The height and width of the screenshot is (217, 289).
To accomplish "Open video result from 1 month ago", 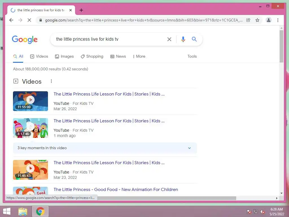I will [x=109, y=121].
